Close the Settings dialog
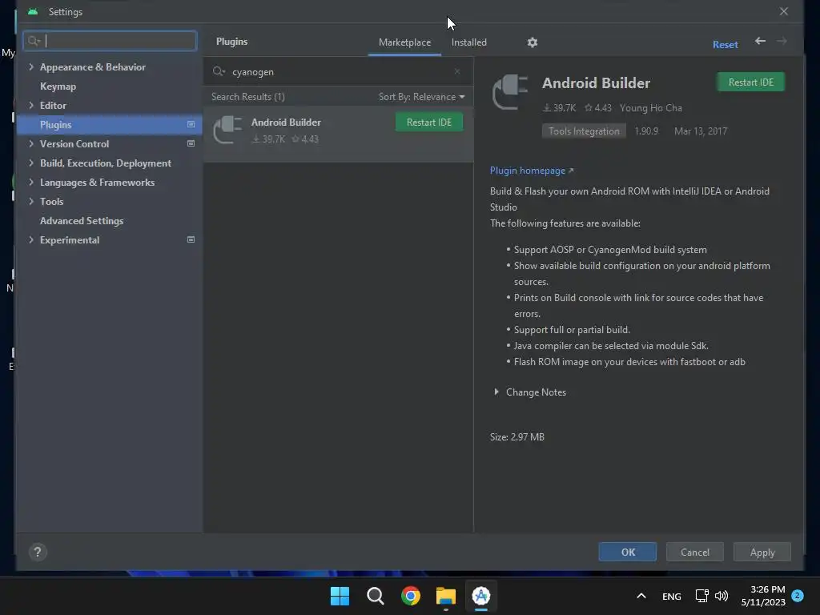820x615 pixels. [783, 11]
